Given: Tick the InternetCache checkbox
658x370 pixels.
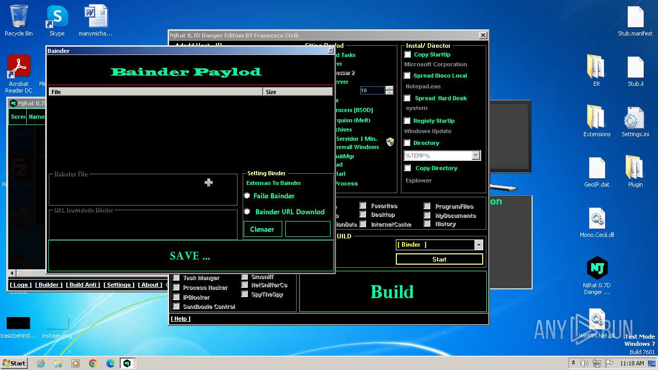Looking at the screenshot, I should coord(363,224).
